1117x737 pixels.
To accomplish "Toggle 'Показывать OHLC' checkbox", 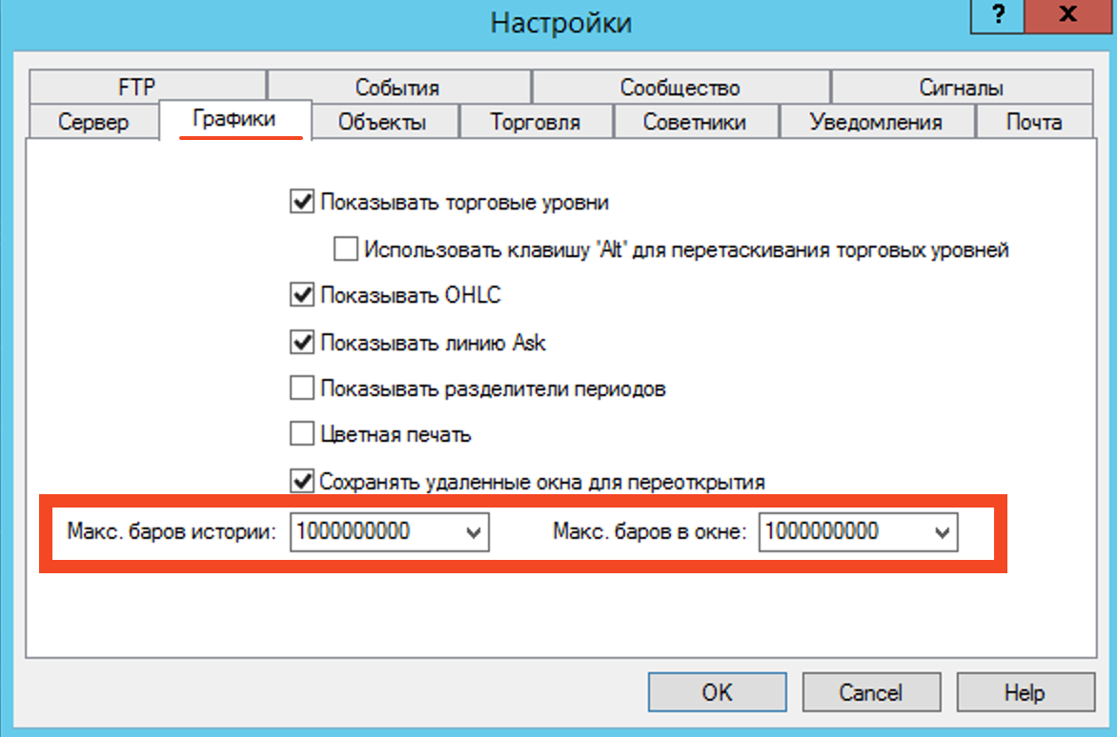I will tap(302, 295).
